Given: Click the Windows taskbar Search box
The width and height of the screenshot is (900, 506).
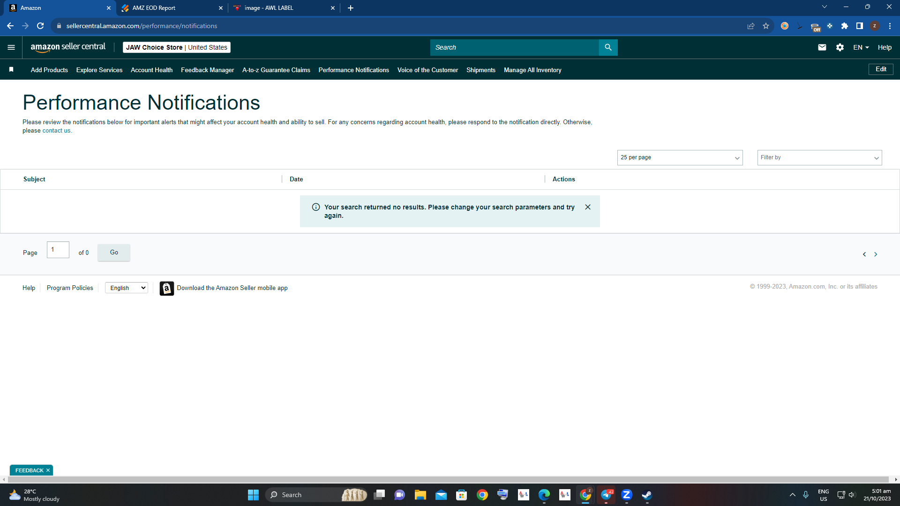Looking at the screenshot, I should [x=317, y=495].
